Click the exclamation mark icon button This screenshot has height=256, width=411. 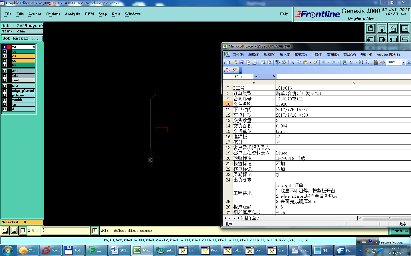[x=95, y=231]
